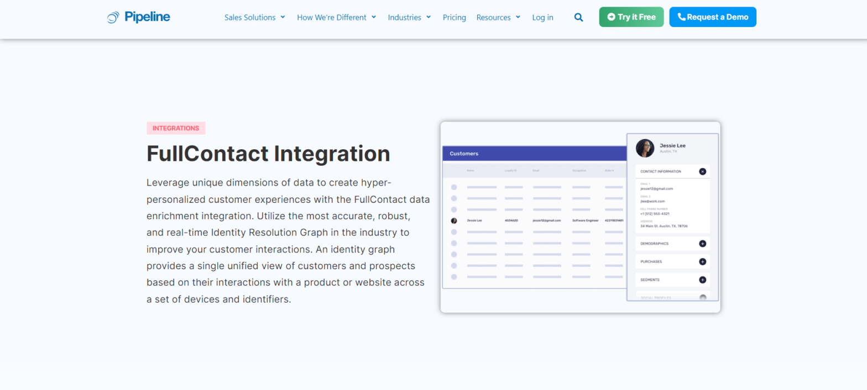Go to the Pricing page
867x390 pixels.
pos(455,17)
